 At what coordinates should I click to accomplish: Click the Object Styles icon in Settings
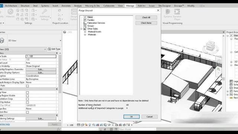coord(18,10)
